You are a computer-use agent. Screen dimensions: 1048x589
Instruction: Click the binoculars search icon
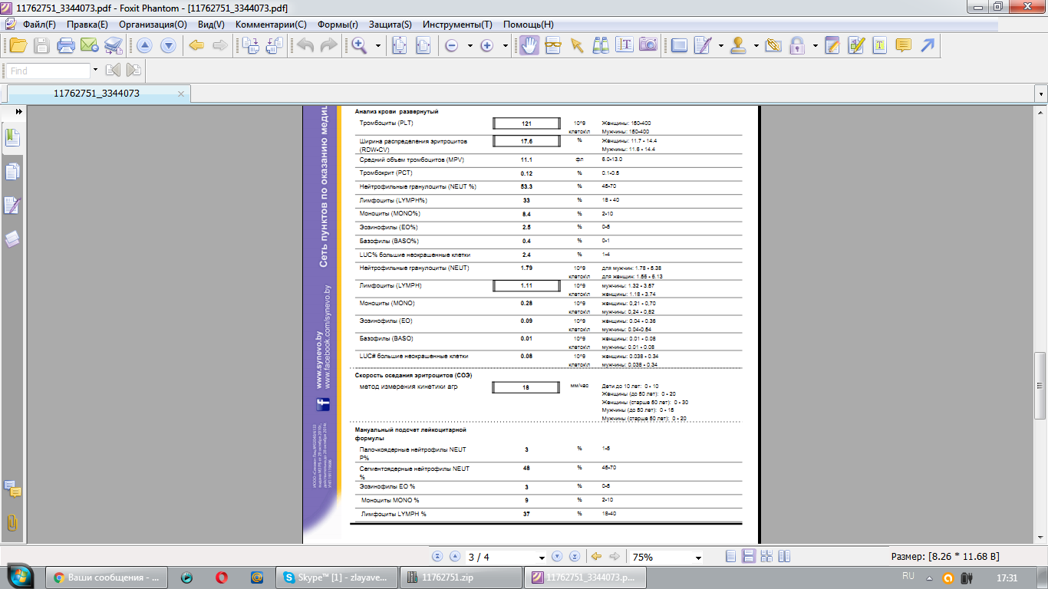pyautogui.click(x=601, y=46)
